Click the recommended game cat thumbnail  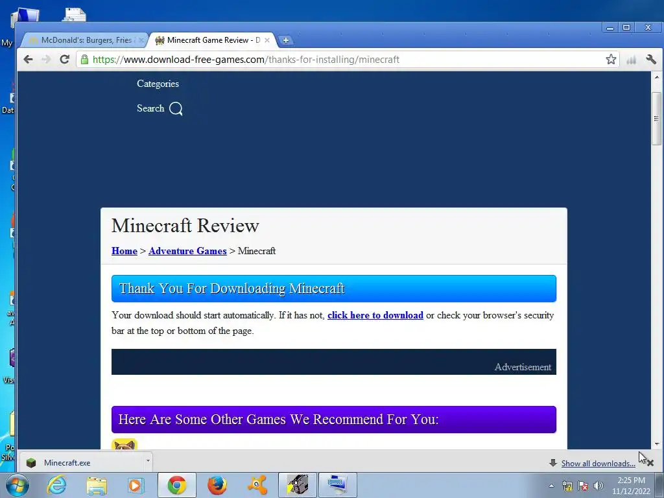[x=124, y=444]
